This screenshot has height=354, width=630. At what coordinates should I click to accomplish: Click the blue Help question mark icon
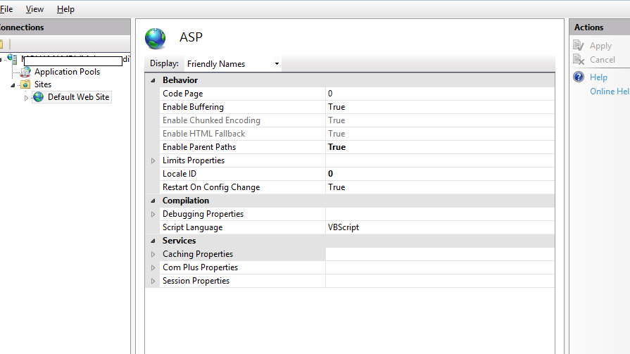point(579,77)
